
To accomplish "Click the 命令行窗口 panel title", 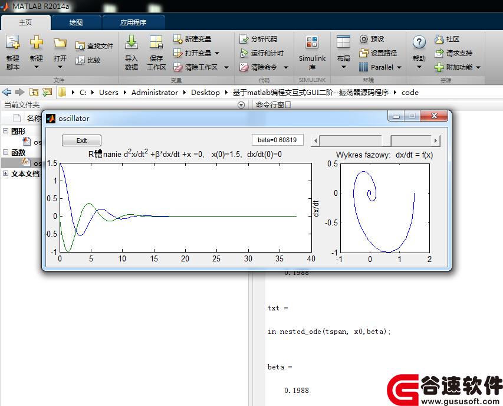I will 273,105.
